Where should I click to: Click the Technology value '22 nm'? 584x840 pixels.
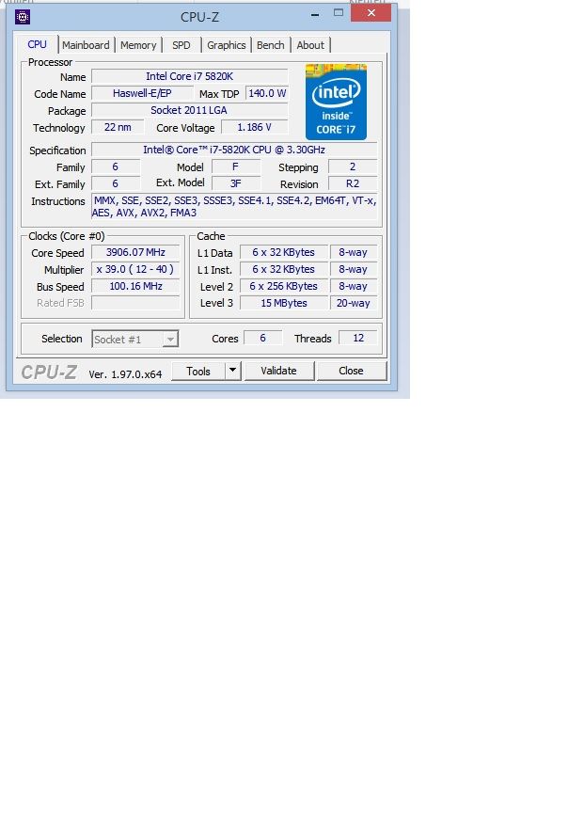click(118, 127)
